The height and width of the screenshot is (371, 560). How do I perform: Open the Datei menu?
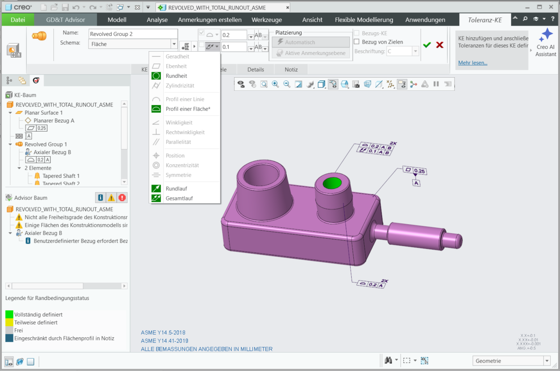(18, 19)
